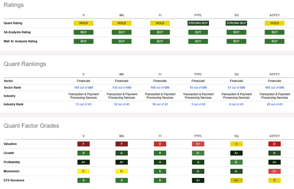Click the Industry Rank row label

13,104
